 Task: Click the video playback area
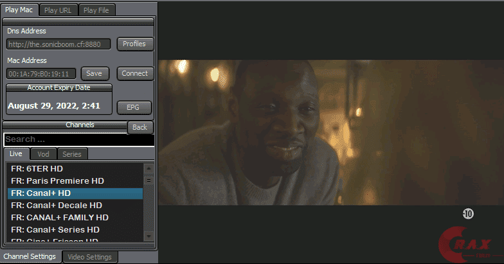click(330, 132)
